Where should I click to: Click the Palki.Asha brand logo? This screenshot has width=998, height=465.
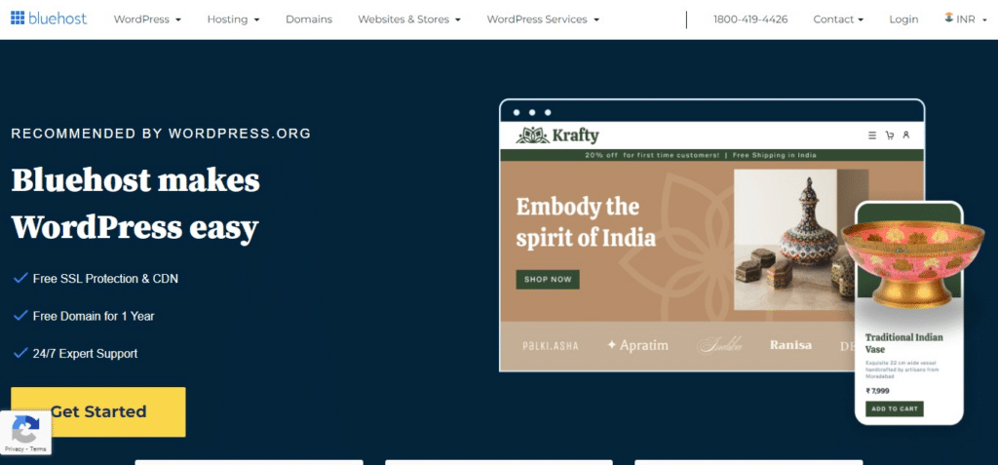[x=551, y=346]
